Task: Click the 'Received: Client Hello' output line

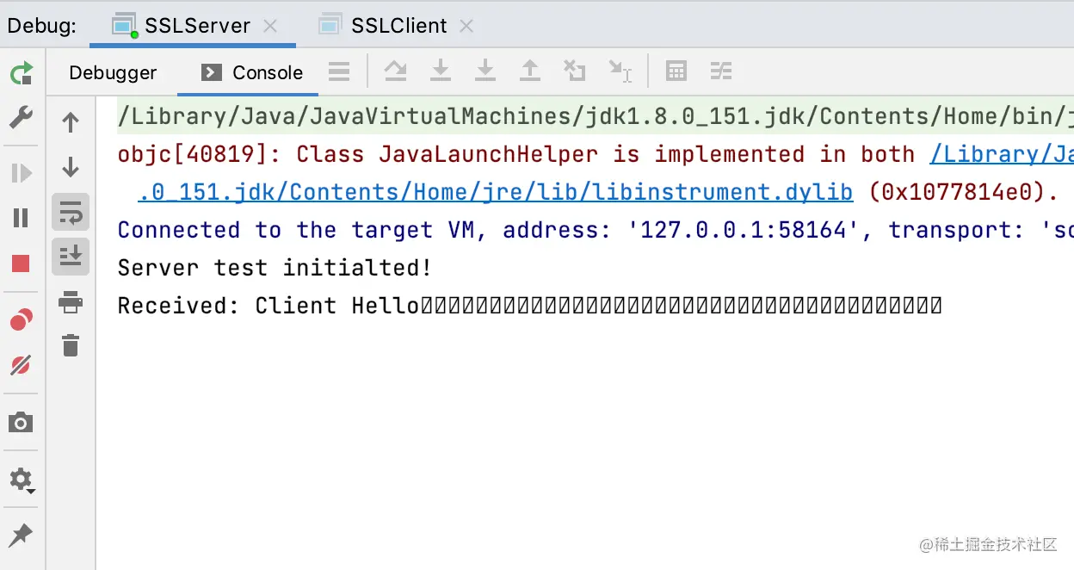Action: [x=530, y=306]
